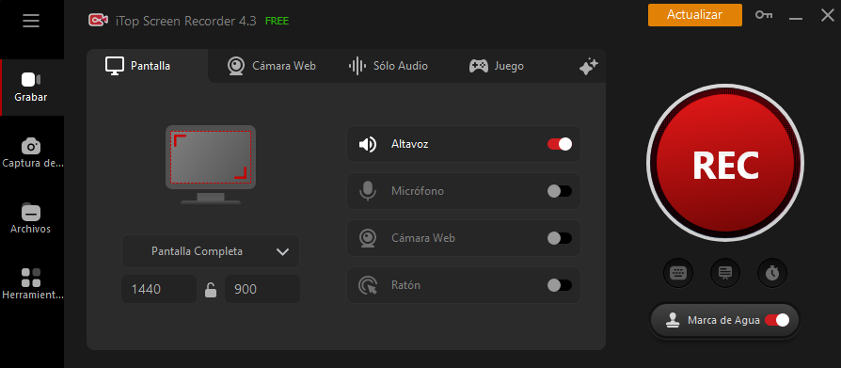Turn off the Altavoz toggle
This screenshot has height=368, width=841.
(x=560, y=144)
